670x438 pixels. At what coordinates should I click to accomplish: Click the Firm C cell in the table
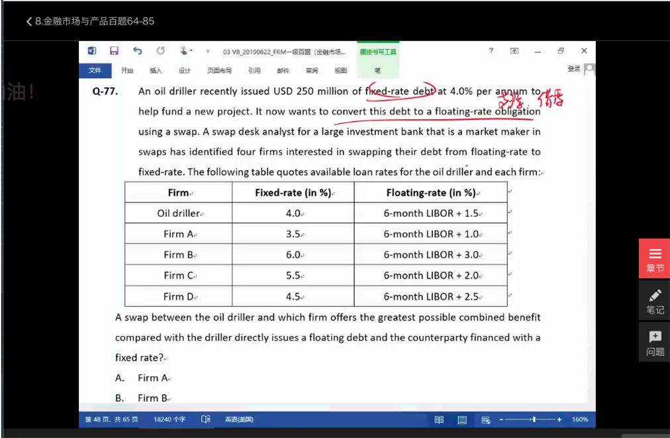point(179,276)
